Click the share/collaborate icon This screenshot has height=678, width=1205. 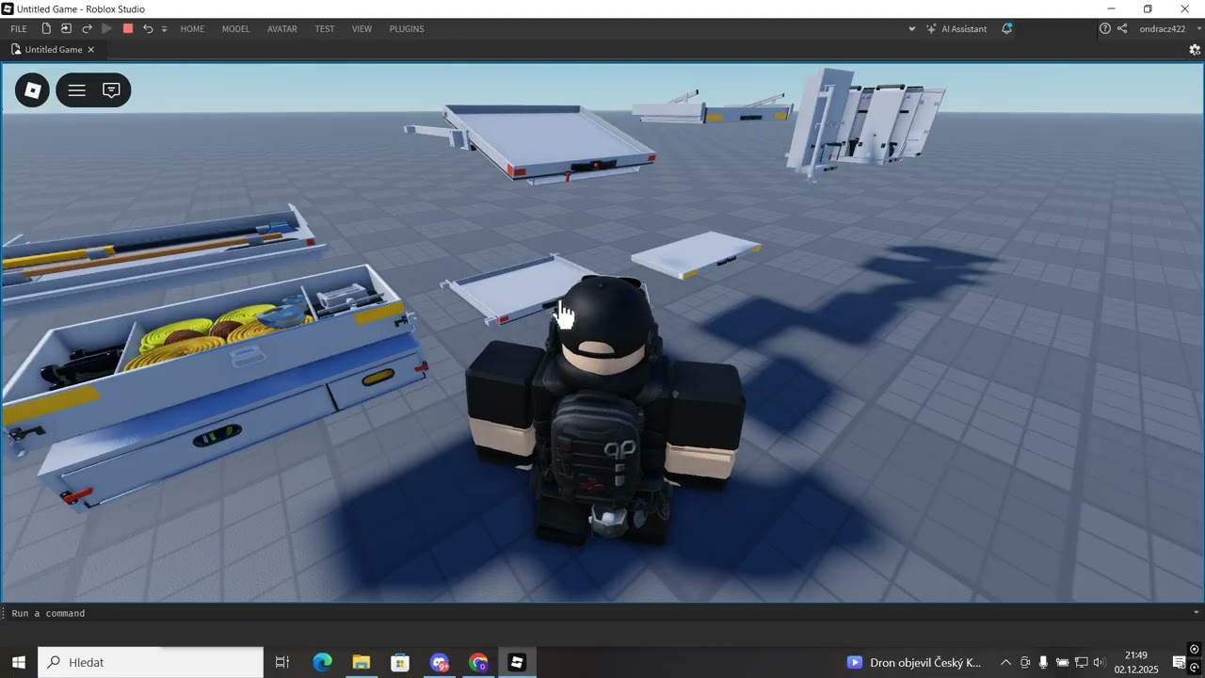(1122, 29)
